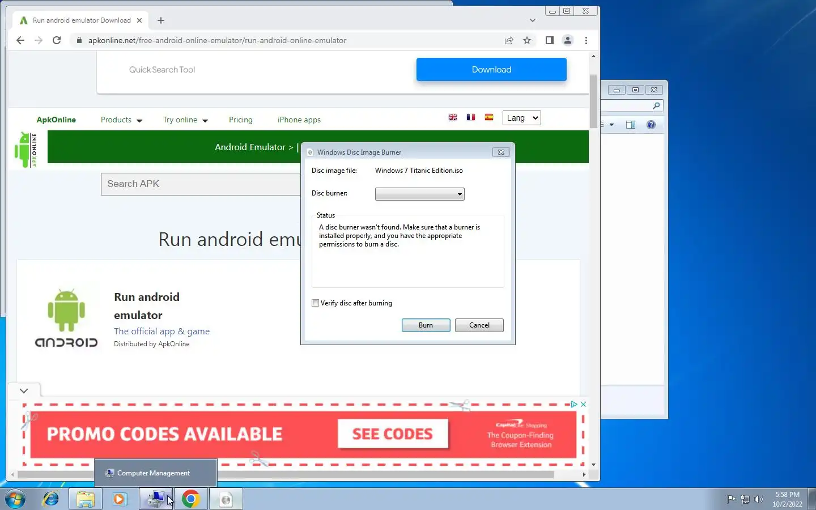This screenshot has height=510, width=816.
Task: Go back in Chrome browser
Action: click(x=20, y=40)
